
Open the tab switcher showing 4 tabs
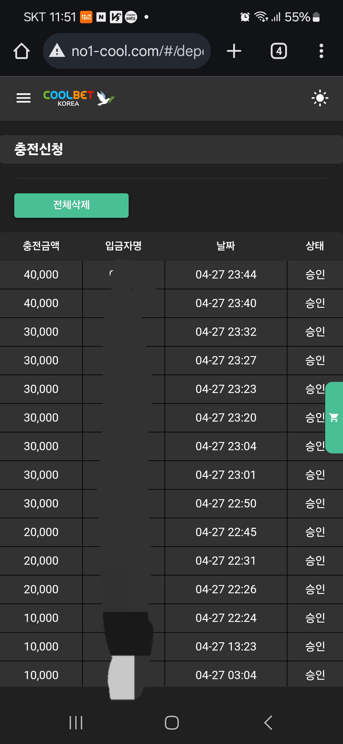point(279,51)
